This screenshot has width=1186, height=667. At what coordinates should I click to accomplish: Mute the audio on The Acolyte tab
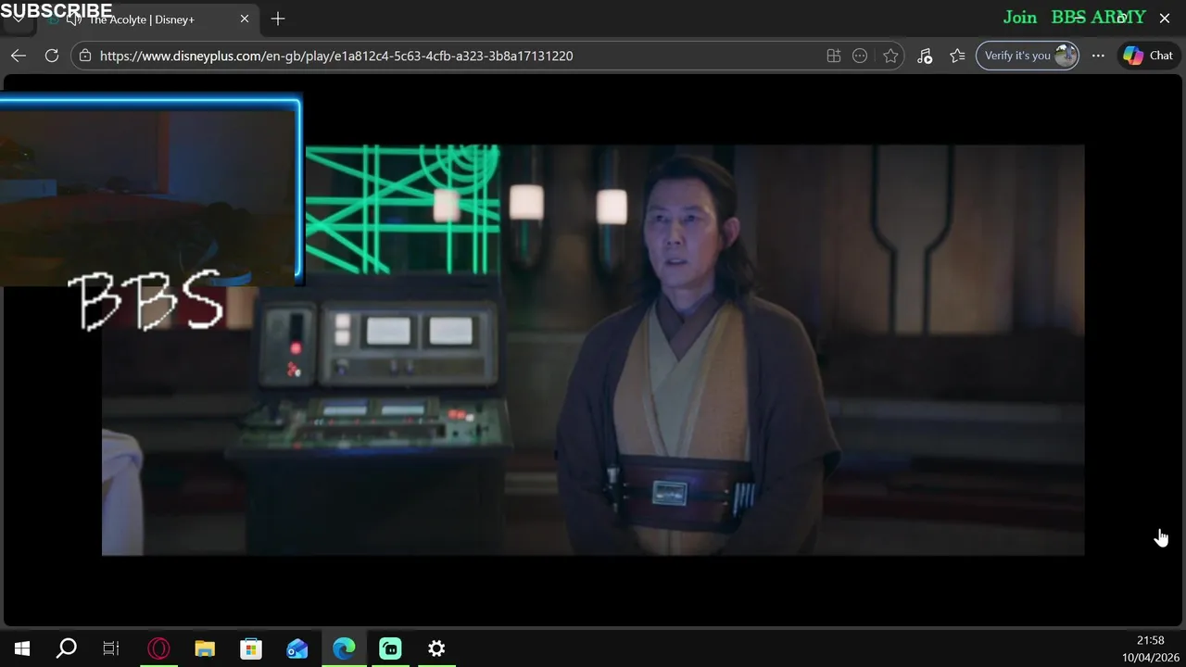pyautogui.click(x=74, y=19)
